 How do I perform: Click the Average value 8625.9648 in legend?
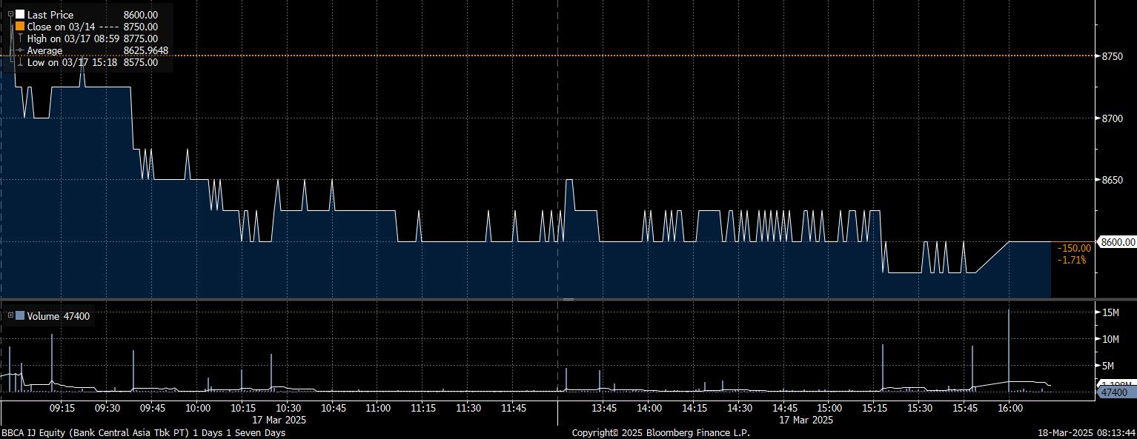(x=146, y=50)
